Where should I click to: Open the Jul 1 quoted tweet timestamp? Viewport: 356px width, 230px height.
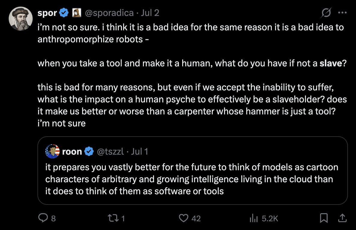coord(139,152)
